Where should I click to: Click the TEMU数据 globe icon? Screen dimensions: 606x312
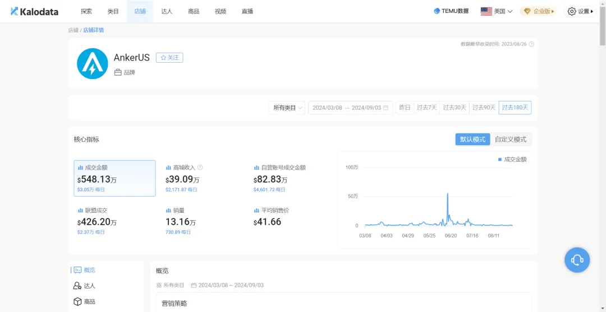(437, 11)
